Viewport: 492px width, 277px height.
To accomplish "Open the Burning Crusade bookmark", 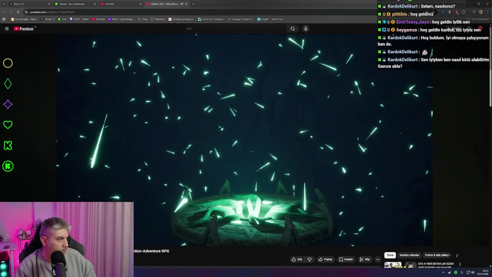I will coord(241,19).
